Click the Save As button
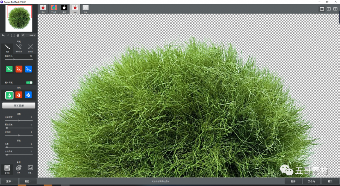The width and height of the screenshot is (340, 186). (311, 181)
